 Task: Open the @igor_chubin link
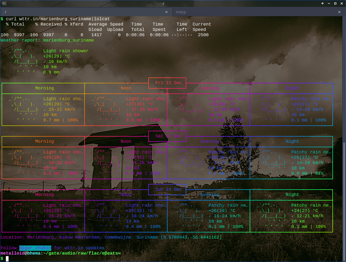coord(35,248)
